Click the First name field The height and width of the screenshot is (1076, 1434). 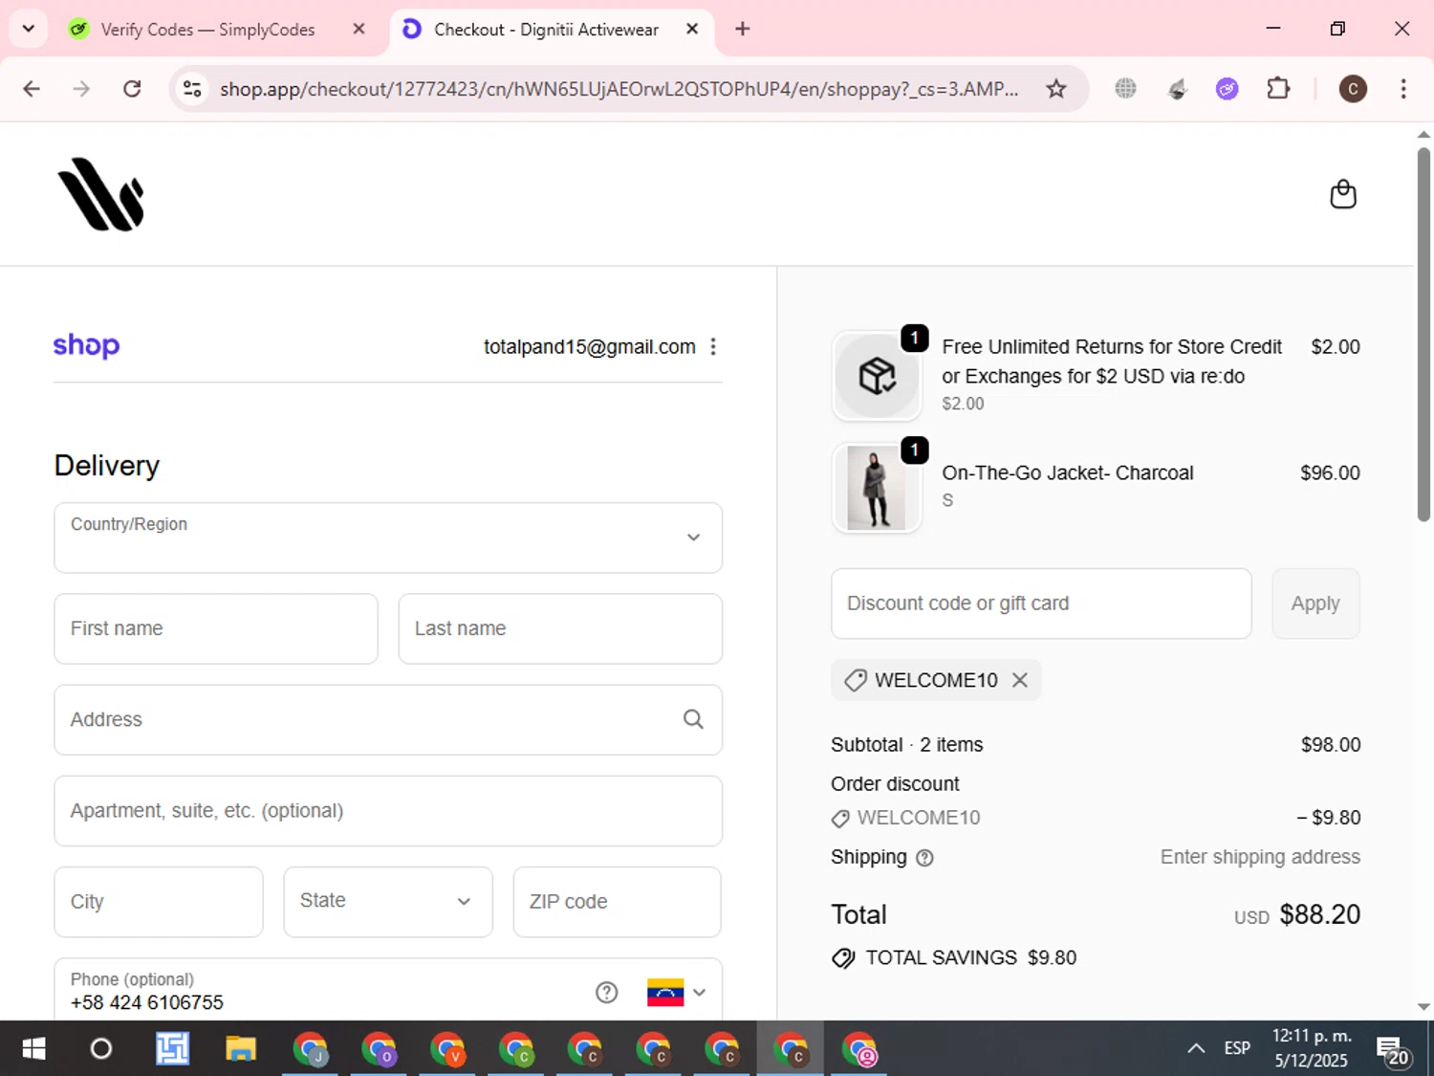tap(216, 628)
